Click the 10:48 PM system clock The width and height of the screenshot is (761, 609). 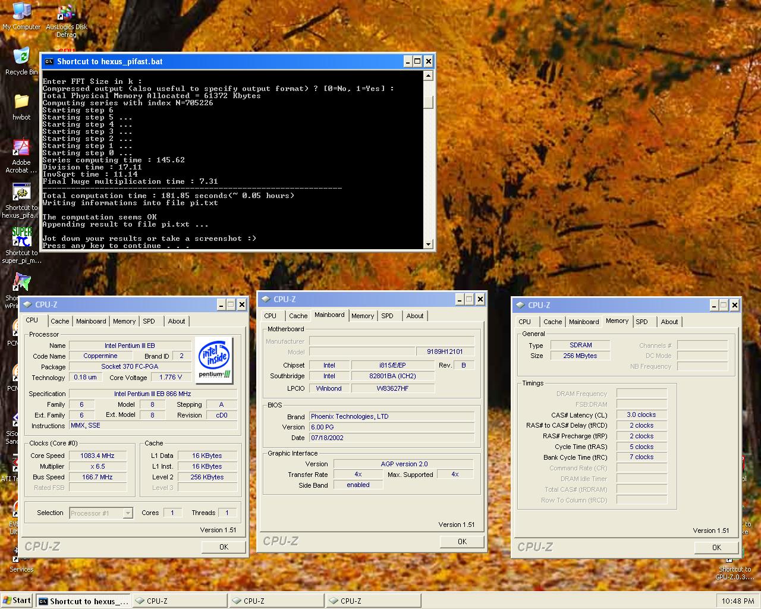pyautogui.click(x=738, y=601)
